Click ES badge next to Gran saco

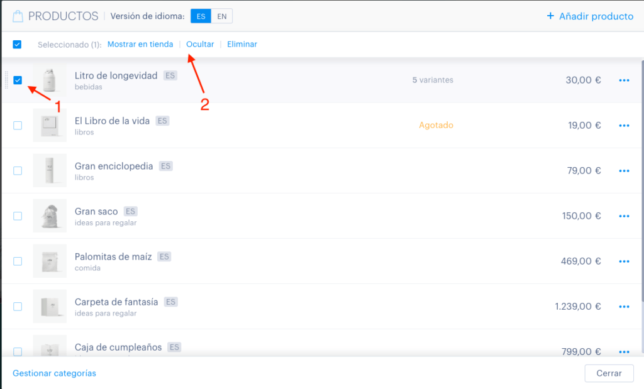point(130,211)
